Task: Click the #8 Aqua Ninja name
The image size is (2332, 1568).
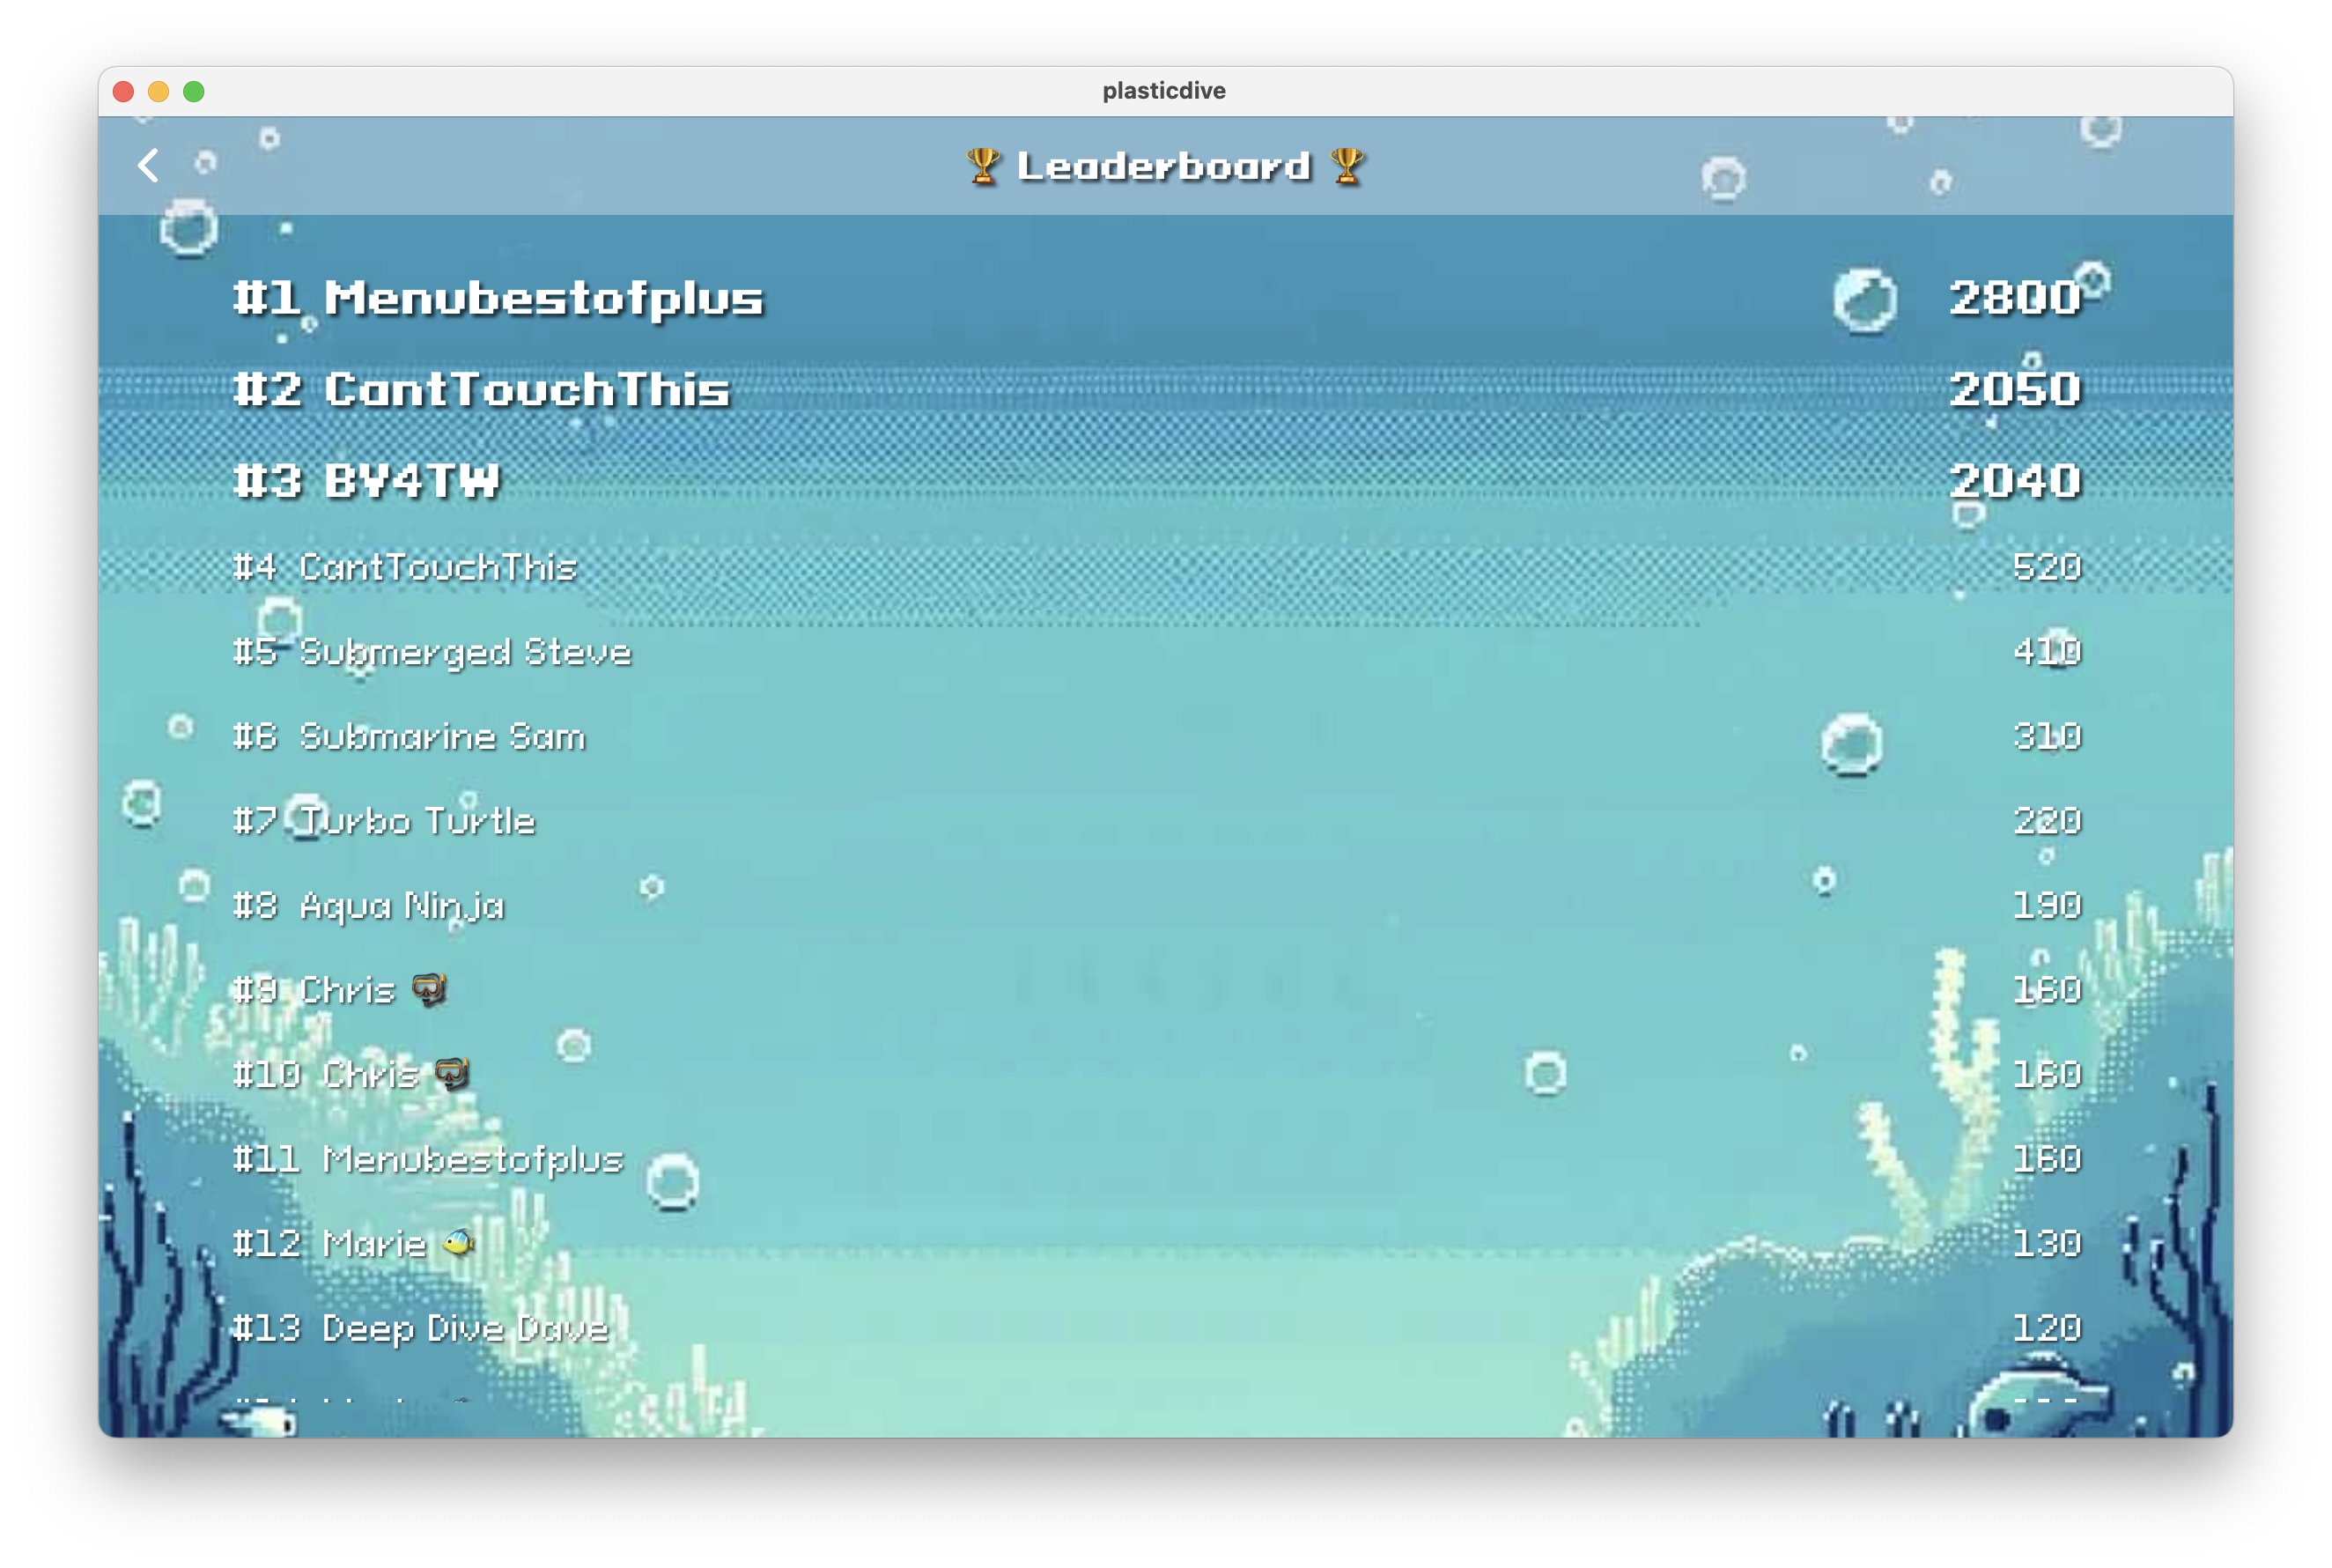Action: click(x=401, y=906)
